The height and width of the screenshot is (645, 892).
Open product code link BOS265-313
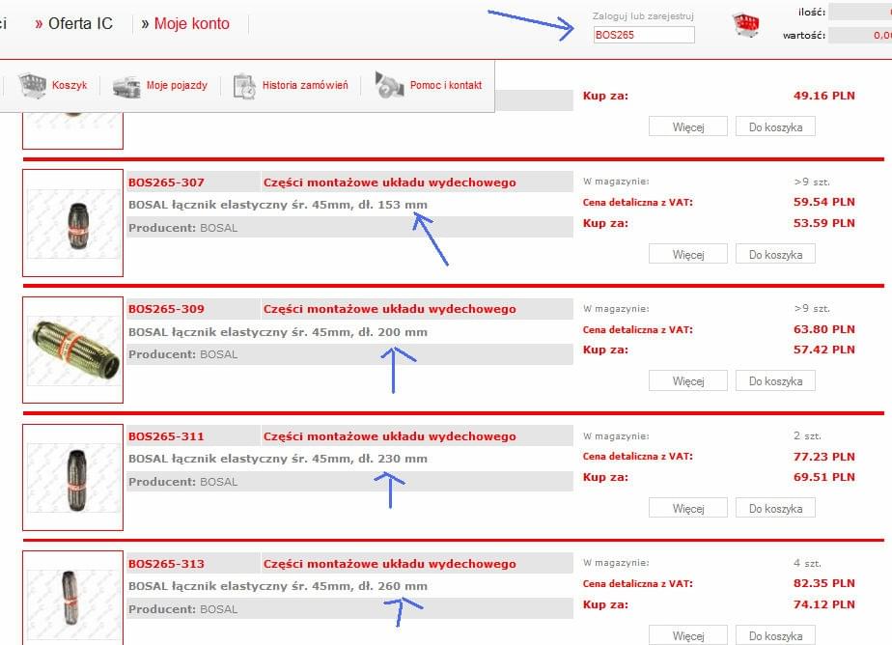click(x=166, y=564)
